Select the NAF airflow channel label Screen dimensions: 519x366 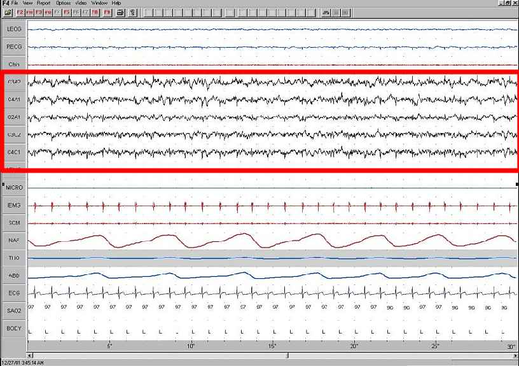tap(14, 241)
